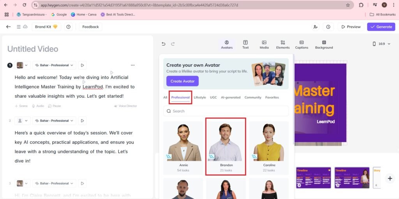
Task: Play the scene 1 script audio
Action: click(82, 65)
